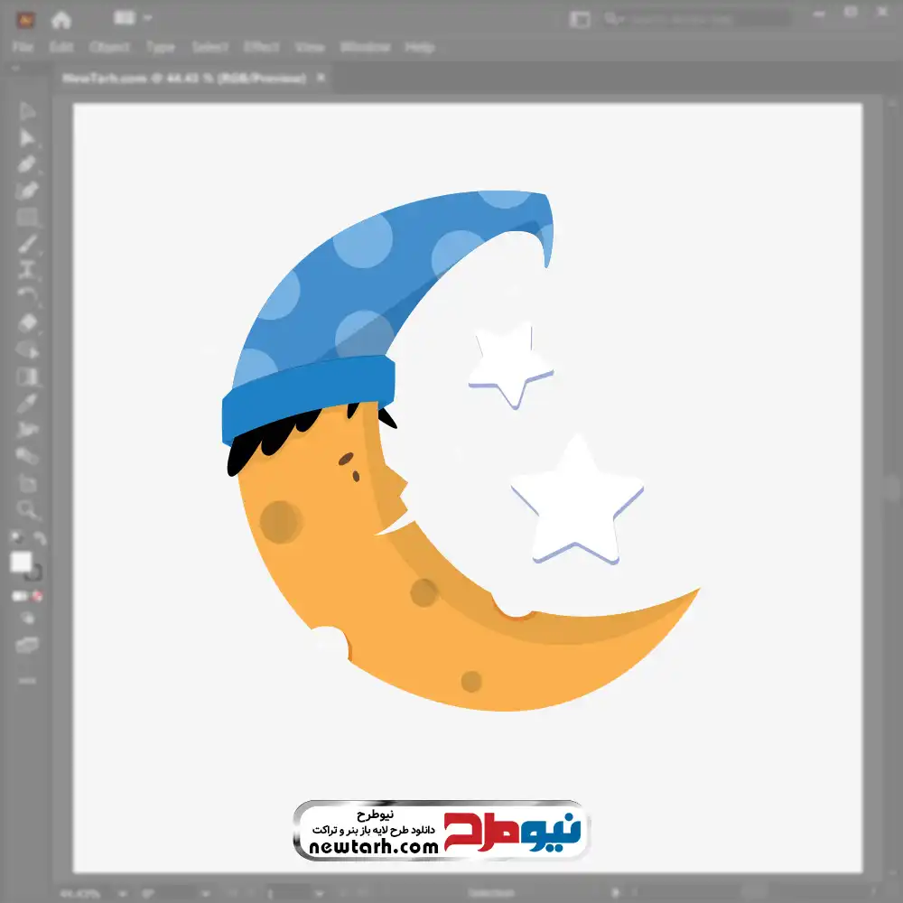Click the Zoom magnifier tool
Viewport: 903px width, 903px height.
27,509
